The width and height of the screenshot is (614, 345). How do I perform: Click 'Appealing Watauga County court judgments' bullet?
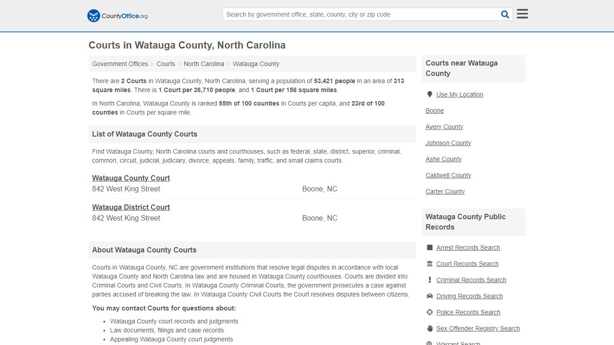tap(171, 339)
